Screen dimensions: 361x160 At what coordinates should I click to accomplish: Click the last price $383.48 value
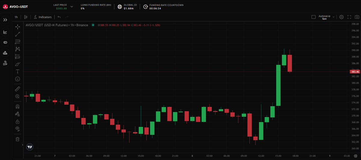pyautogui.click(x=61, y=8)
